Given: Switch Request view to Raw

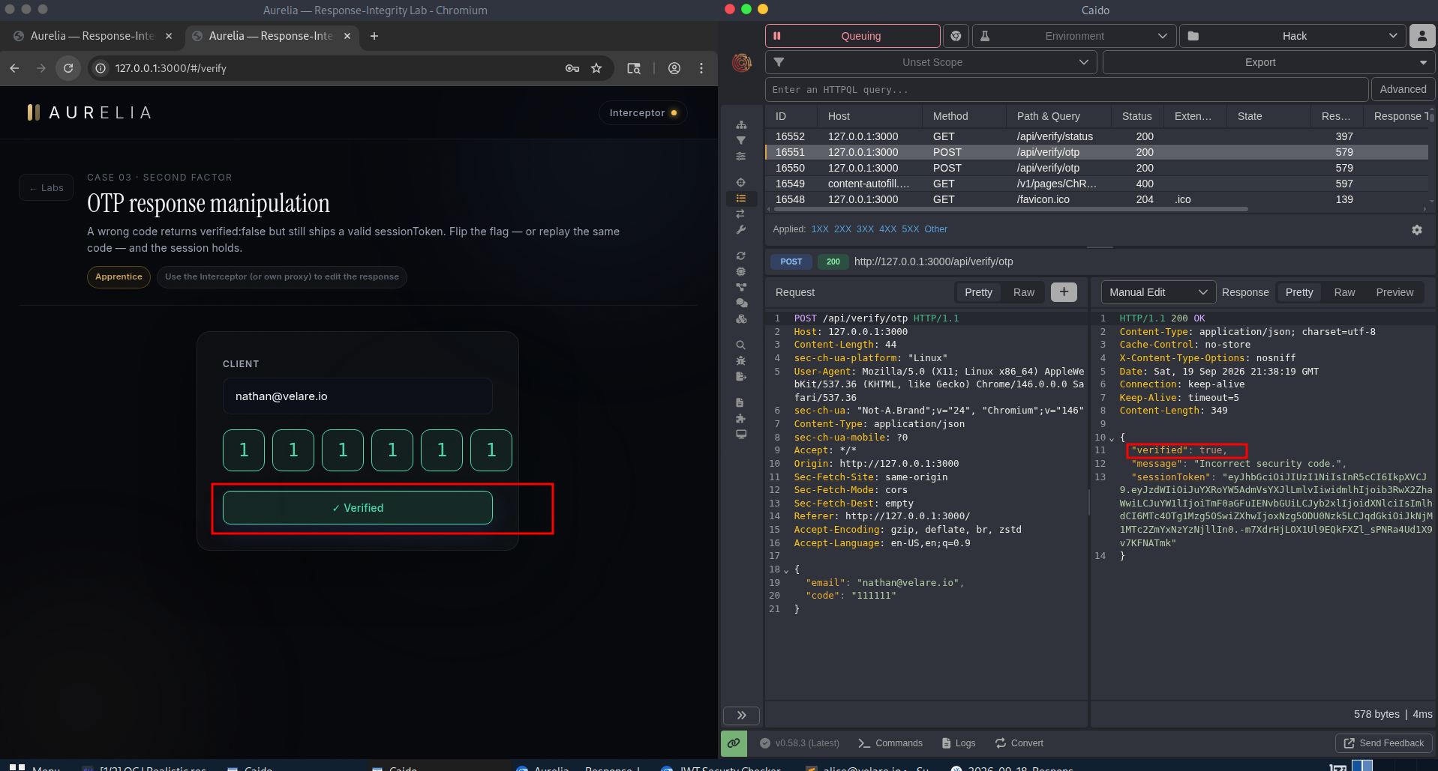Looking at the screenshot, I should (1023, 292).
